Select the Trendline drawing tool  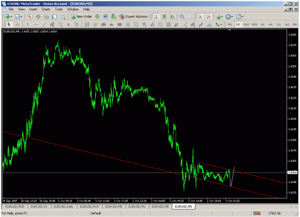point(44,24)
